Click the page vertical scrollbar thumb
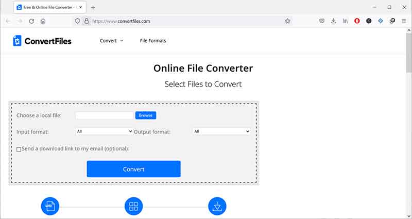This screenshot has width=412, height=219. pos(409,53)
